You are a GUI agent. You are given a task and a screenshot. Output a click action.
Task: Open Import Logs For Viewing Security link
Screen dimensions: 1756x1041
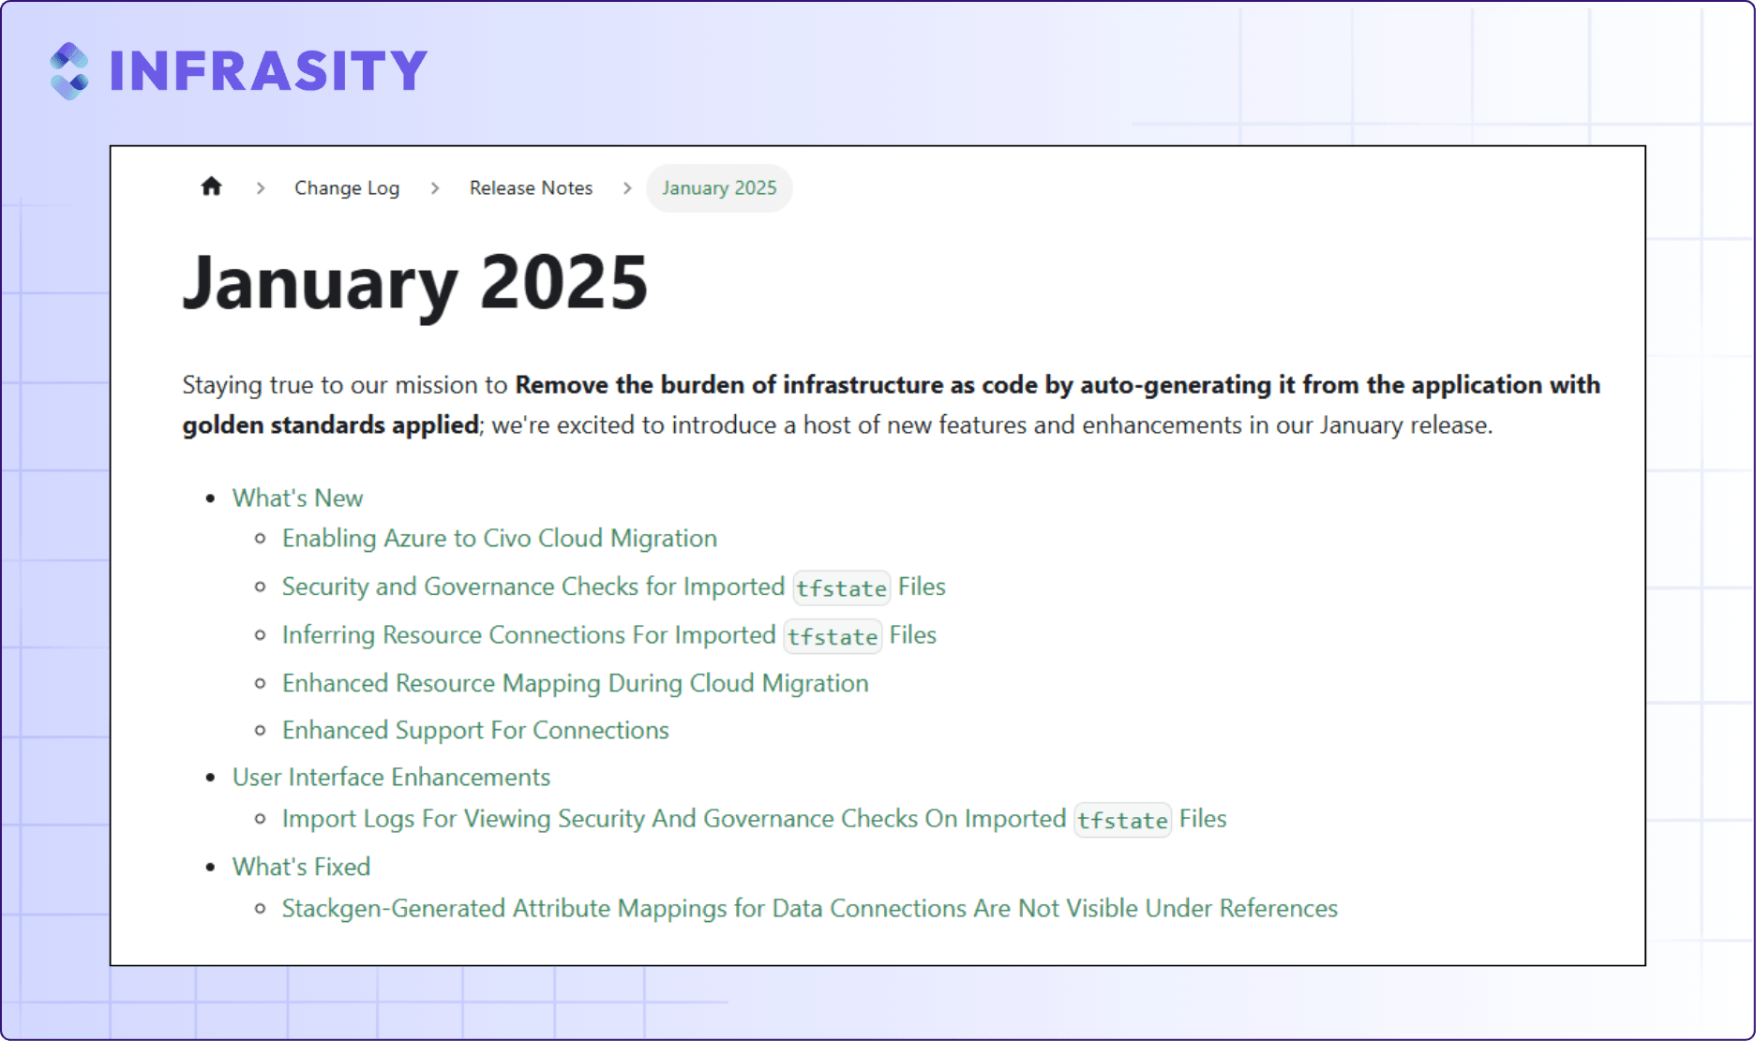click(x=755, y=819)
